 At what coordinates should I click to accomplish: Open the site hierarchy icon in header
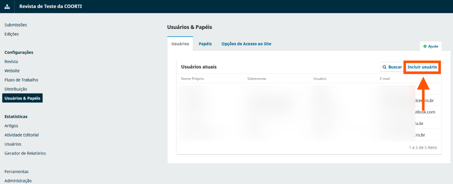tap(7, 6)
